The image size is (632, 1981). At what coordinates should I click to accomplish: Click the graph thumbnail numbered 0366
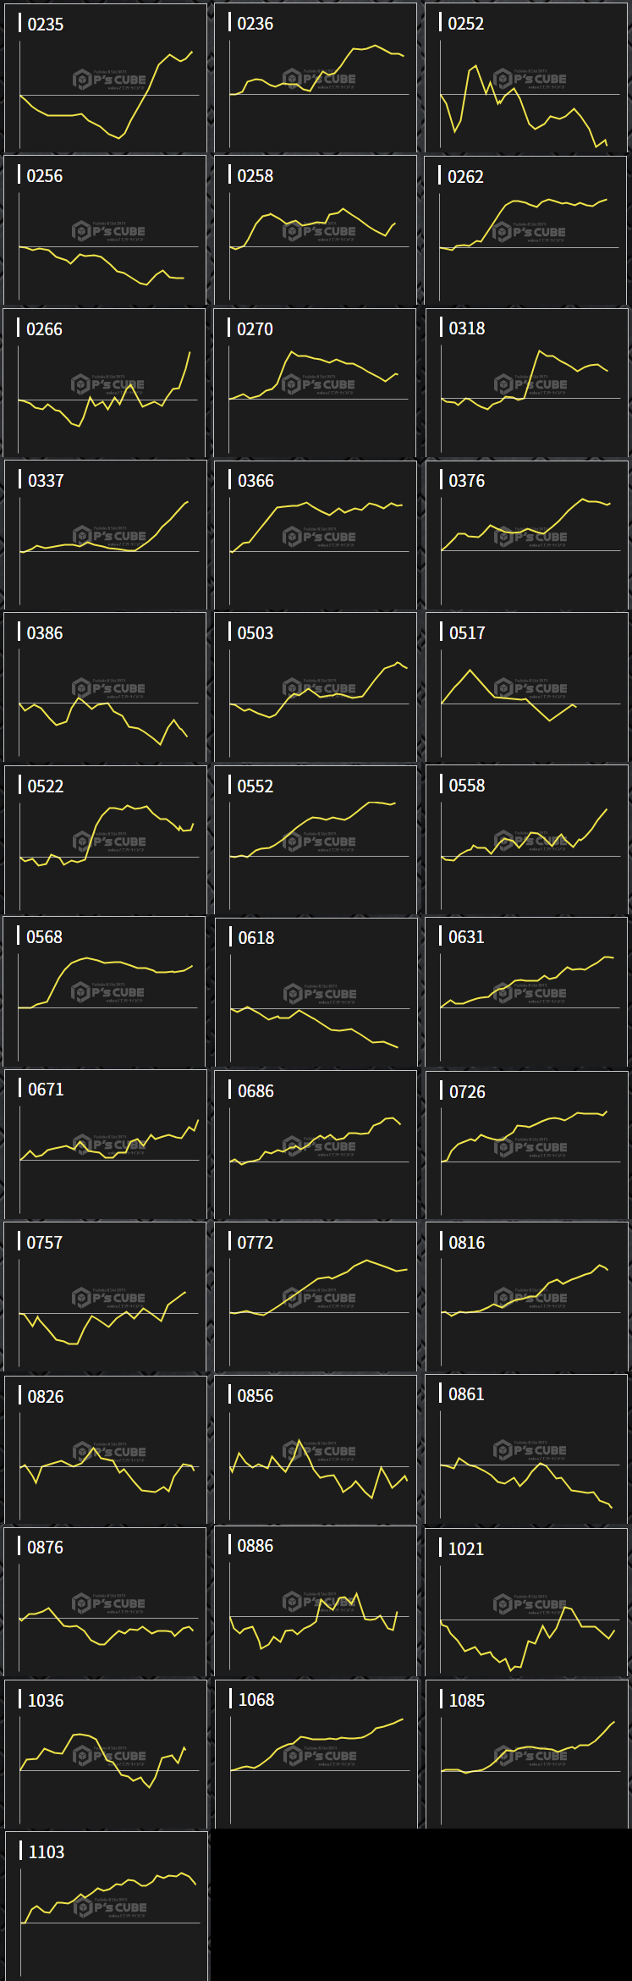pos(316,536)
